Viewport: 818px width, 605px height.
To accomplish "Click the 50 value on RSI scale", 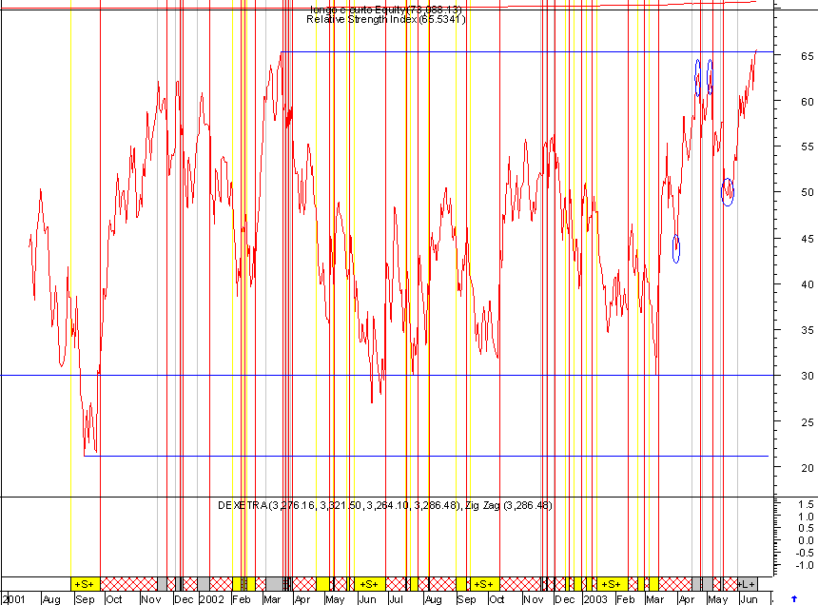I will coord(807,192).
